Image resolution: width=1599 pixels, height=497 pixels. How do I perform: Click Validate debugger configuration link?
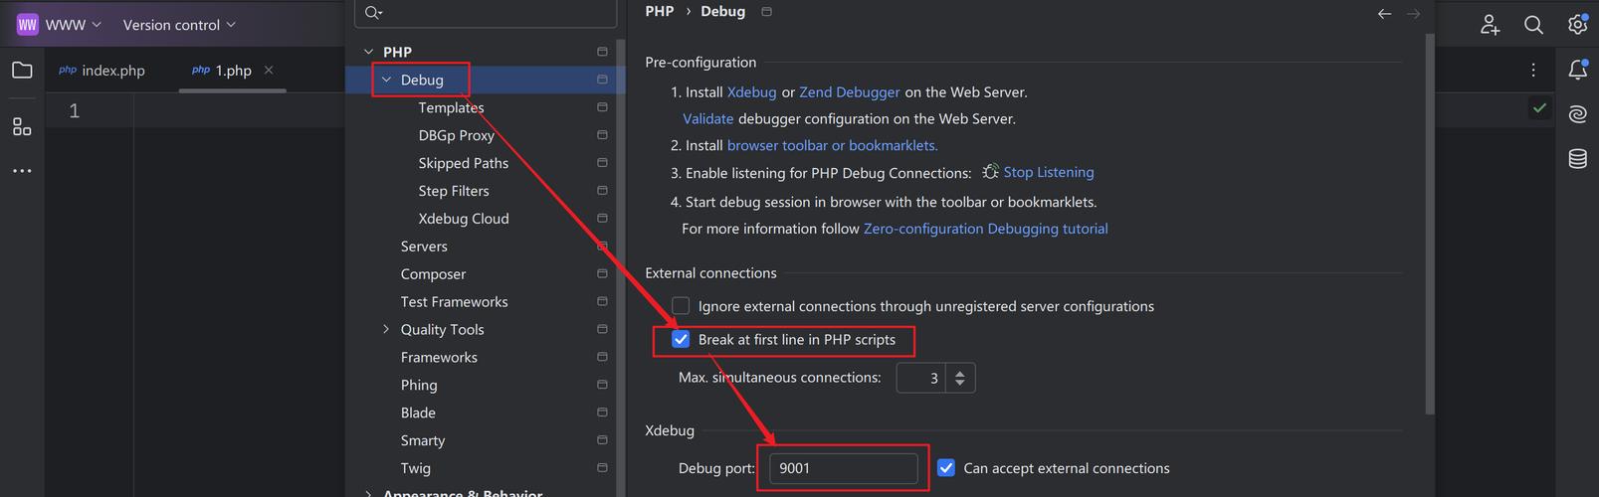coord(707,118)
